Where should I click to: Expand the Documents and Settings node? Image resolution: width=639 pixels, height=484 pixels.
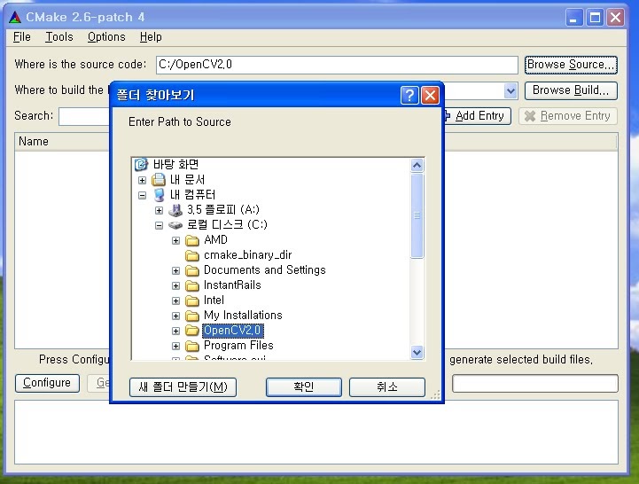coord(175,270)
